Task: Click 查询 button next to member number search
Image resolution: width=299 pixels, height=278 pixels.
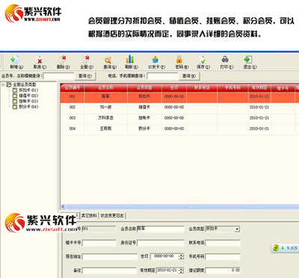Action: [x=85, y=75]
